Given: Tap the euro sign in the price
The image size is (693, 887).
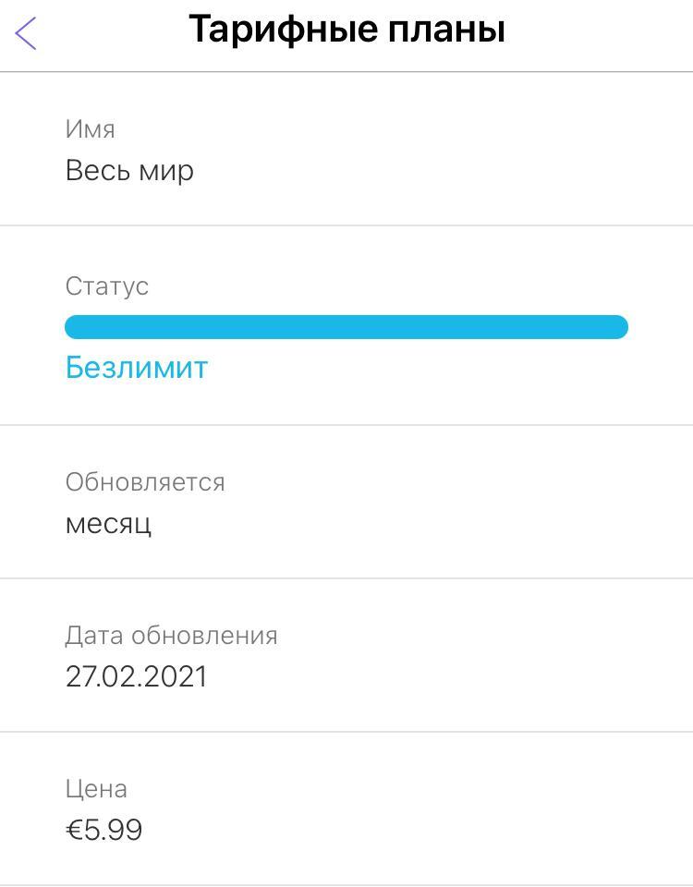Looking at the screenshot, I should (x=74, y=830).
